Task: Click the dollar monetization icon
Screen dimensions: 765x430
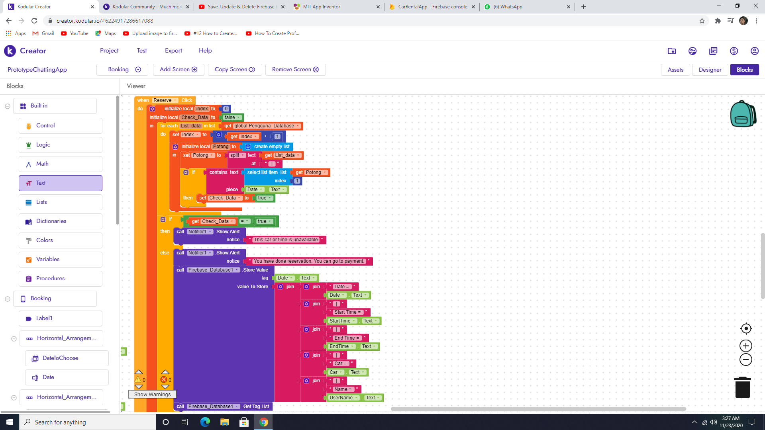Action: pos(734,51)
